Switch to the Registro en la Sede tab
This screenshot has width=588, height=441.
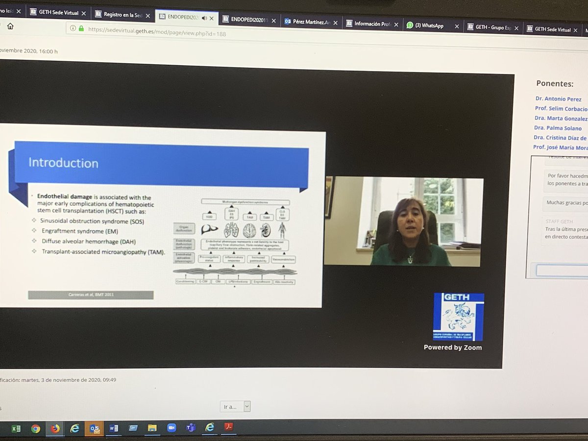tap(122, 15)
